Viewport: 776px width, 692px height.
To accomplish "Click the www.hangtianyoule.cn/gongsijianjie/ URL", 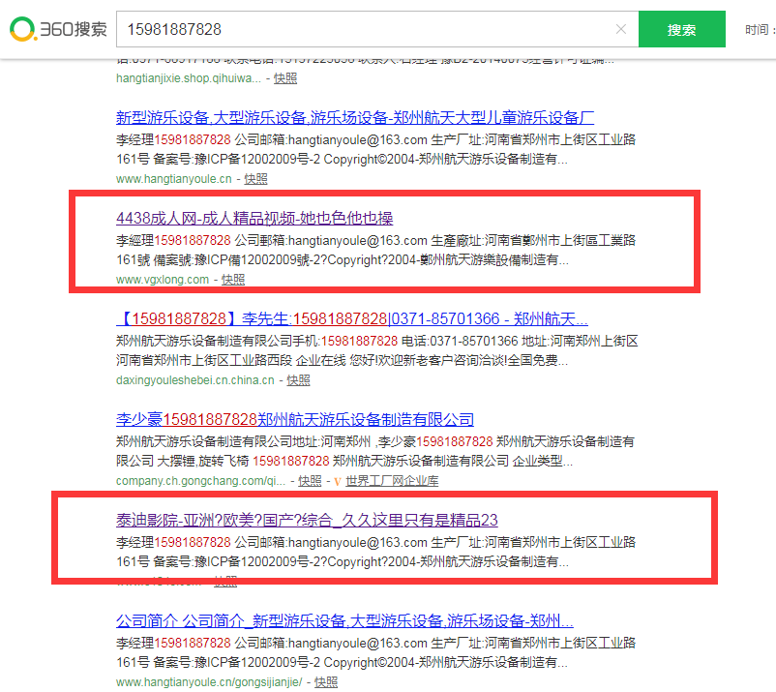I will (x=209, y=682).
